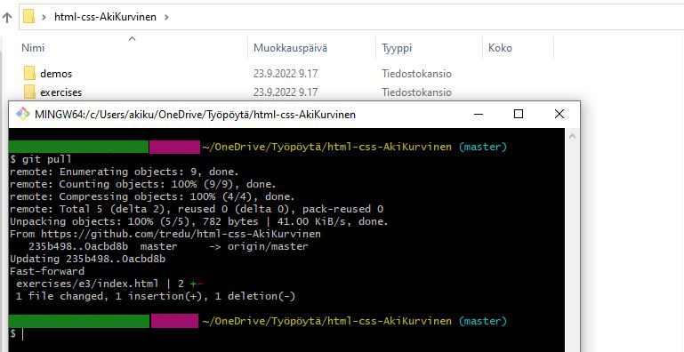This screenshot has width=684, height=352.
Task: Click 'Unpacking objects' line in terminal
Action: [199, 221]
